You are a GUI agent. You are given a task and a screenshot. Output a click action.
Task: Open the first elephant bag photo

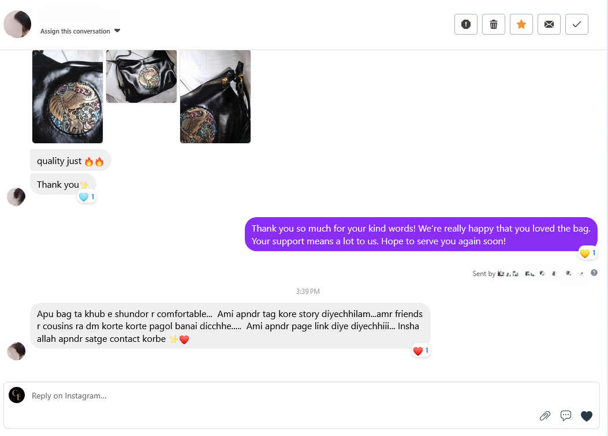pyautogui.click(x=68, y=96)
